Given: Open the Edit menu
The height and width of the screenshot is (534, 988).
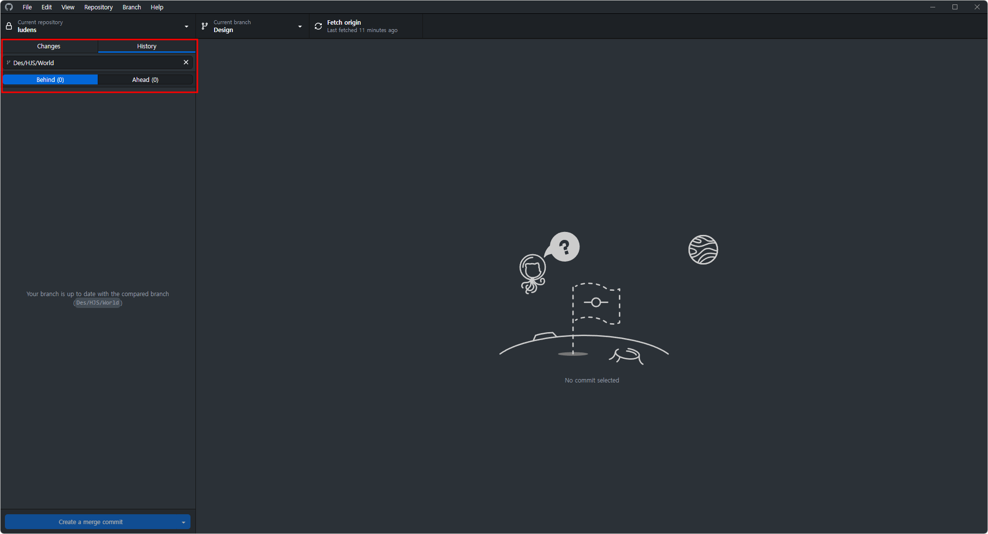Looking at the screenshot, I should pyautogui.click(x=46, y=7).
